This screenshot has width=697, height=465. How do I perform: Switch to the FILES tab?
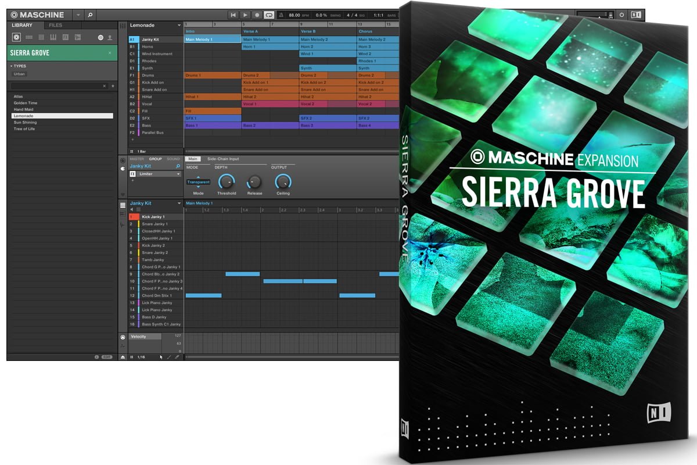click(55, 25)
